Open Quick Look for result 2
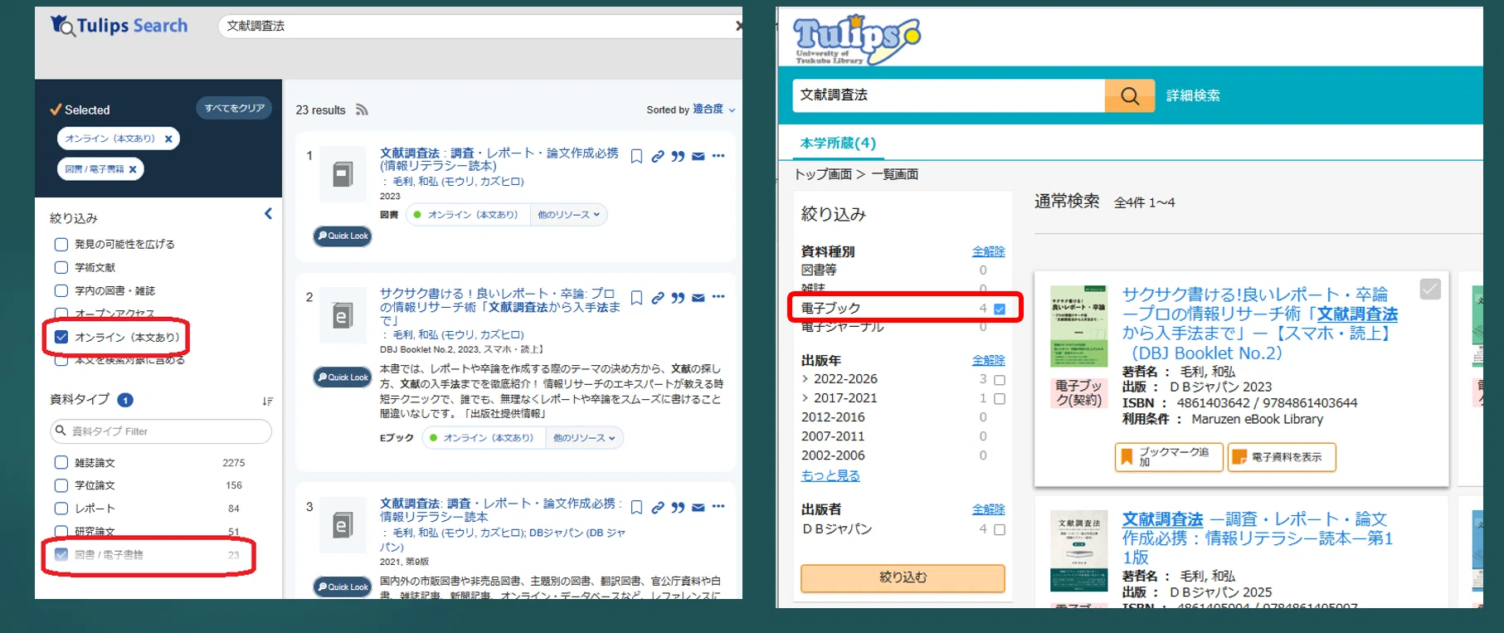Screen dimensions: 1504x633 click(x=343, y=377)
